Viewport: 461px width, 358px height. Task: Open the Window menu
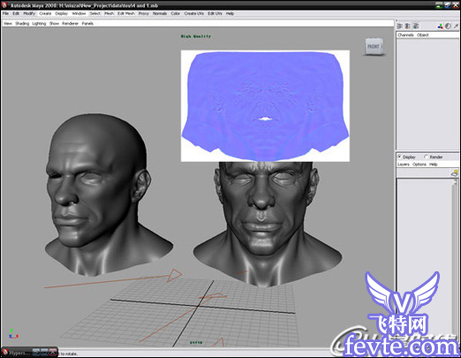tap(79, 13)
